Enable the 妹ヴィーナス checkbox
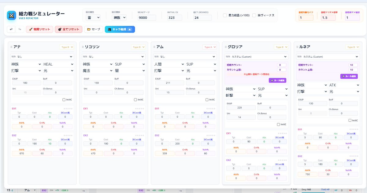 pos(254,15)
